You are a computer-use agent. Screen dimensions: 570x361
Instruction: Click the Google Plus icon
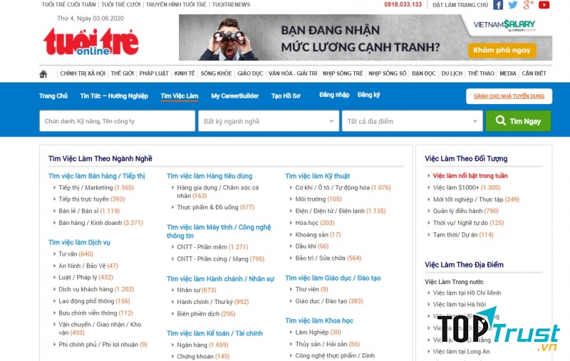tap(528, 5)
